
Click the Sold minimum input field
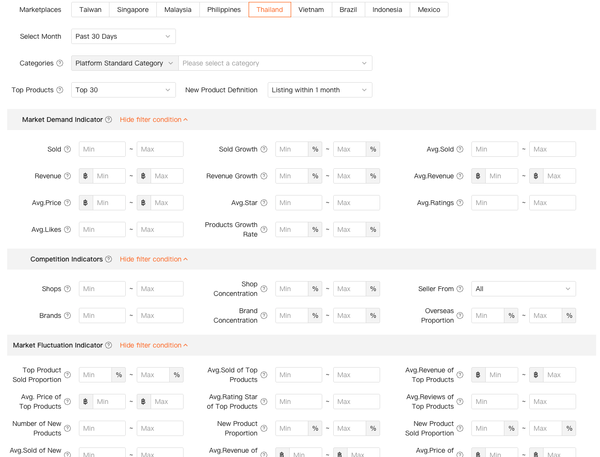point(102,149)
